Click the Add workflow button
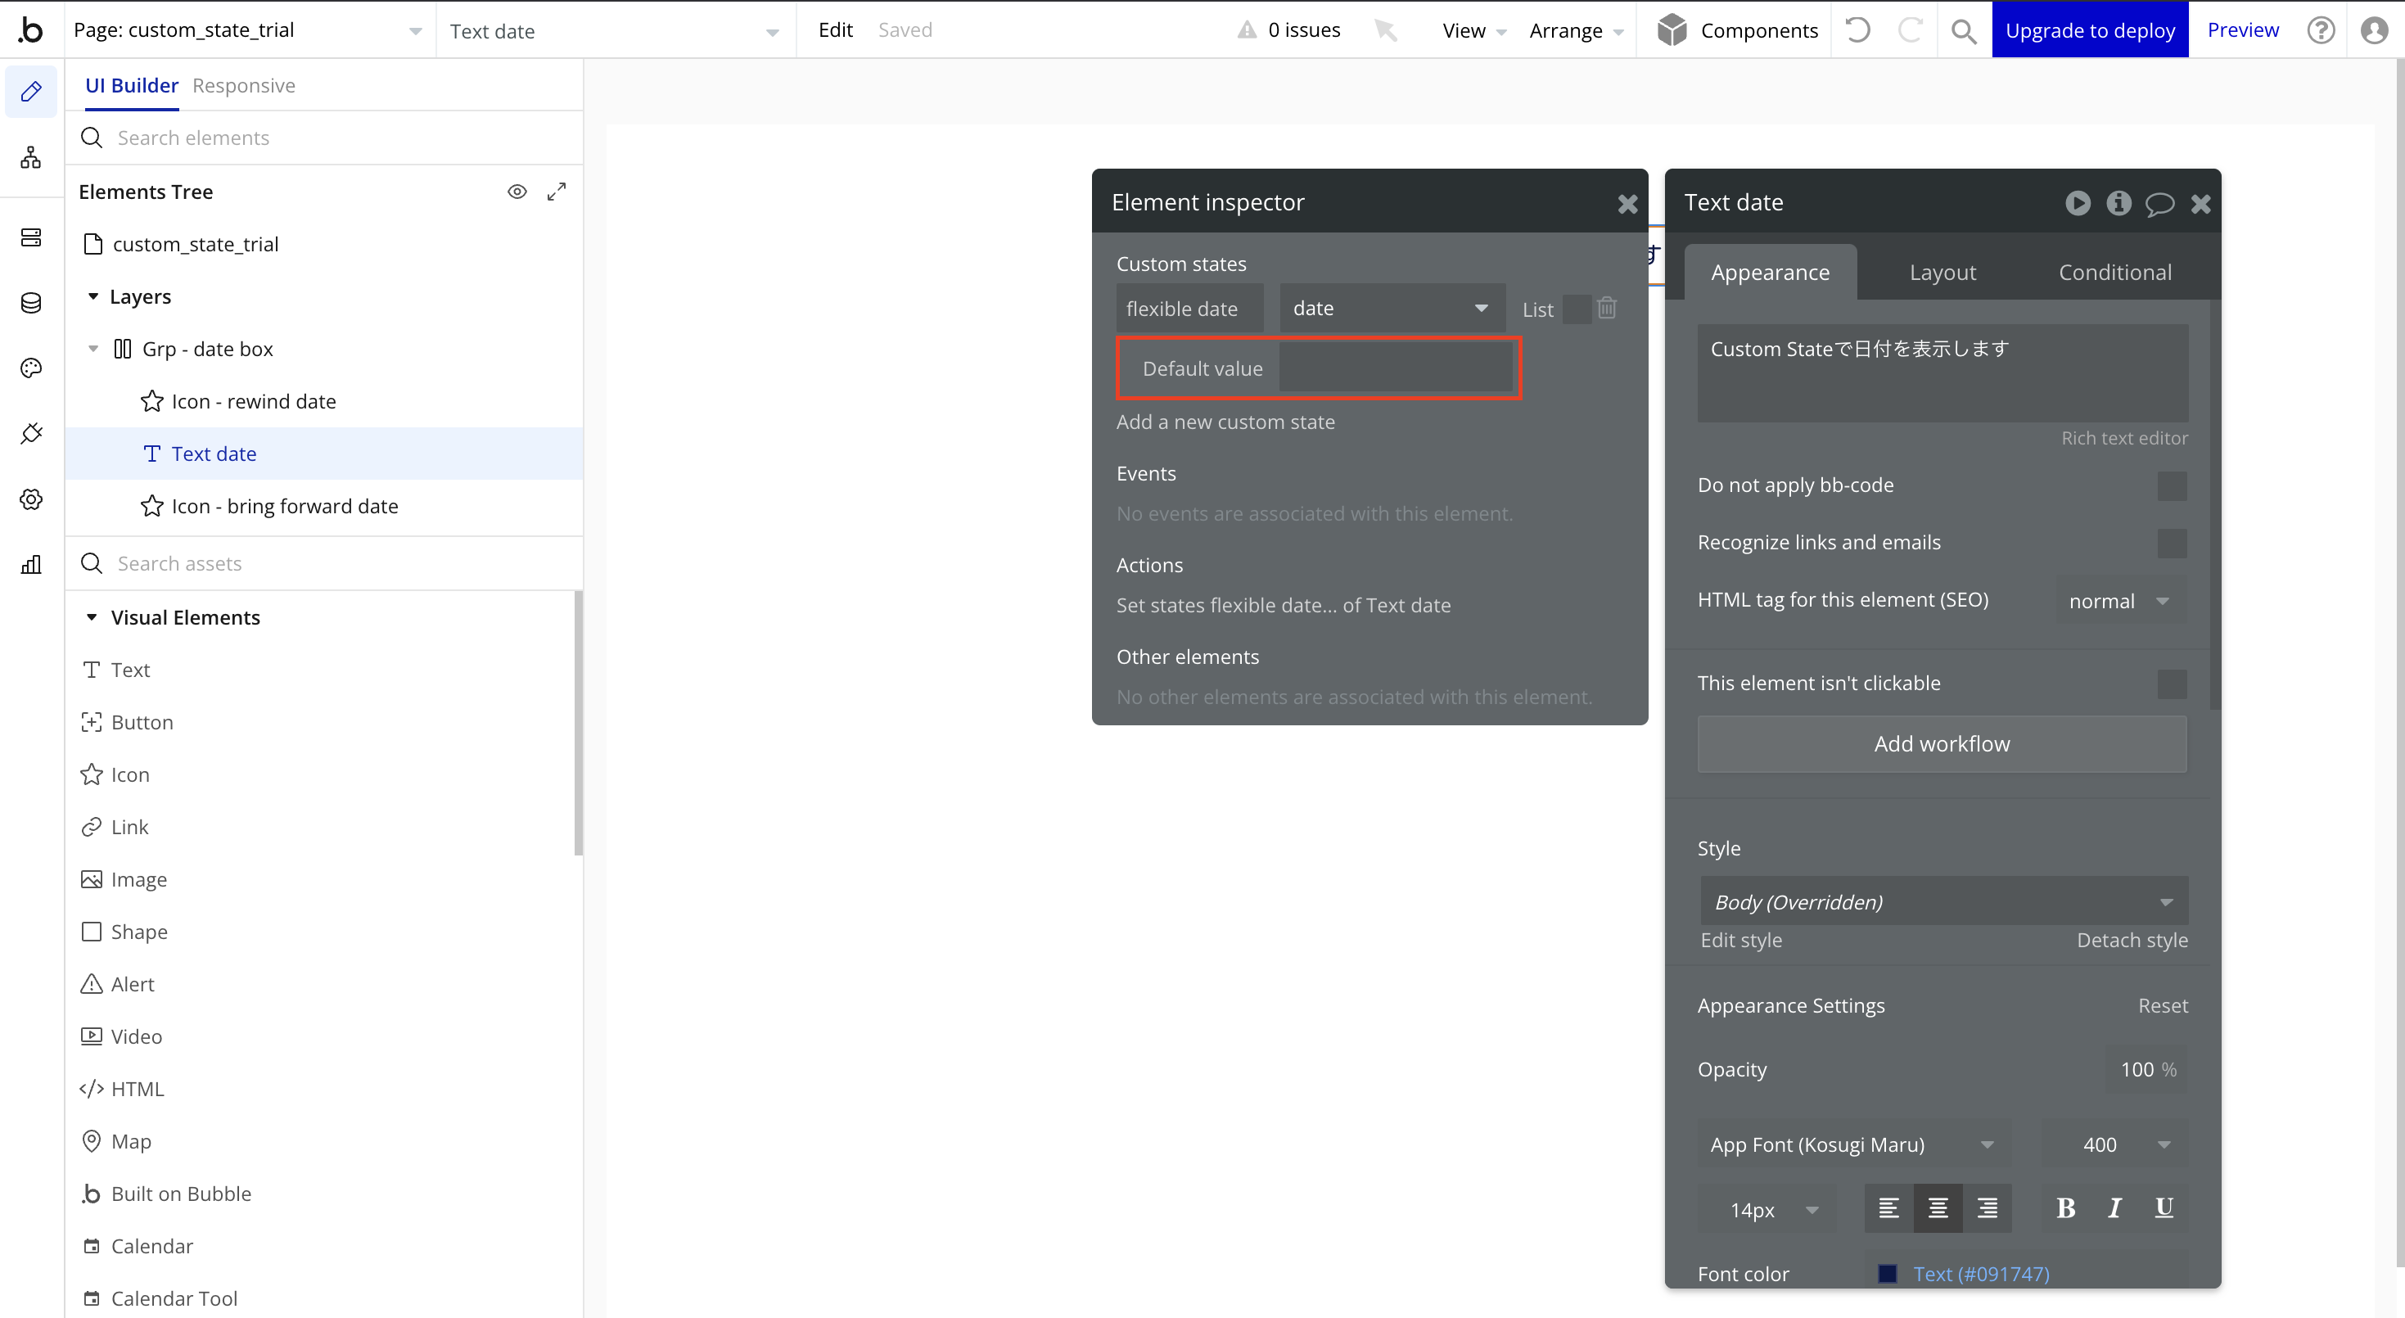This screenshot has width=2405, height=1318. click(x=1942, y=744)
